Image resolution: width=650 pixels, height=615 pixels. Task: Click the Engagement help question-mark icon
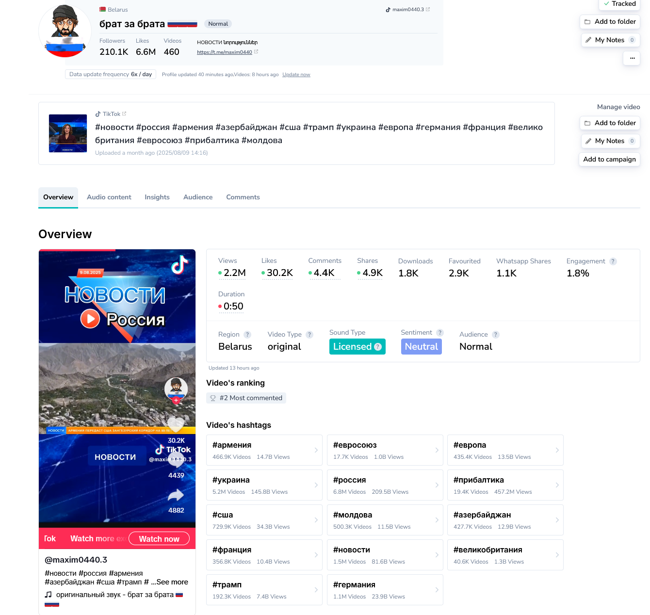click(x=613, y=261)
